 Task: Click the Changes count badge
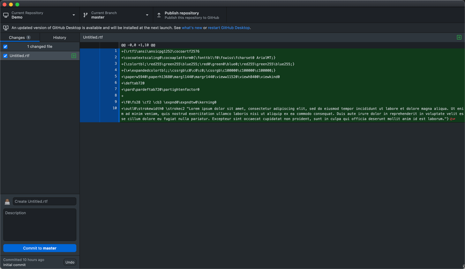tap(28, 38)
